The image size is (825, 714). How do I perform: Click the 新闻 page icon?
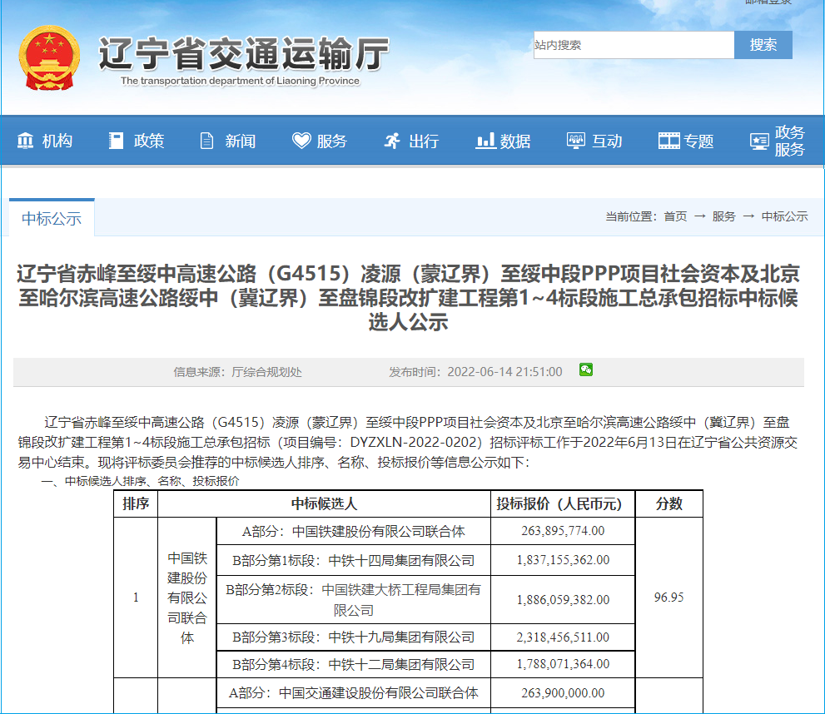[207, 141]
